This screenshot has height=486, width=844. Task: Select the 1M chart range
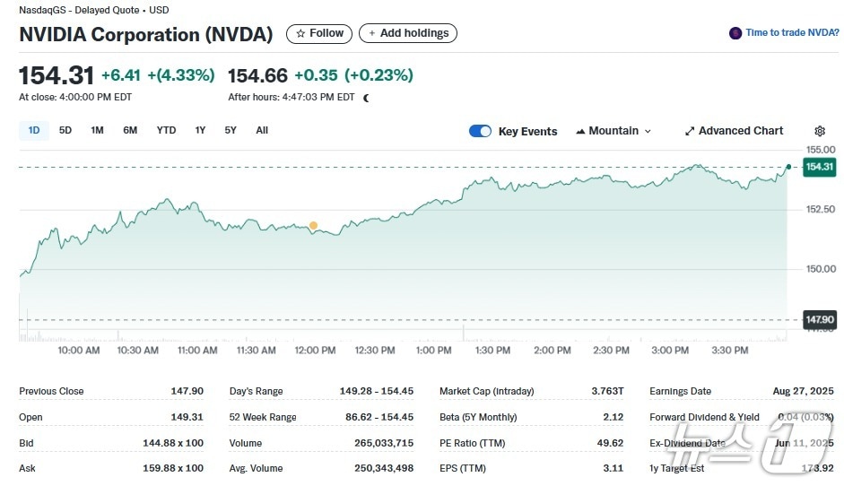click(97, 130)
